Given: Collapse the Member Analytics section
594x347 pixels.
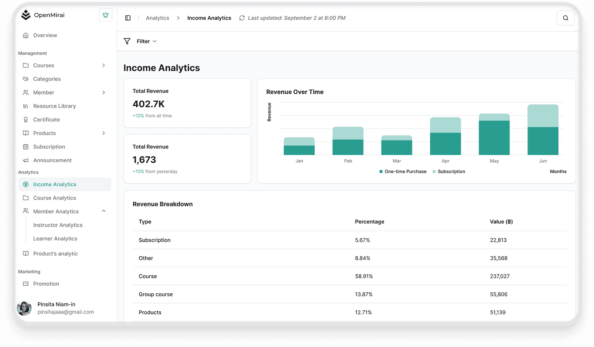Looking at the screenshot, I should point(104,211).
